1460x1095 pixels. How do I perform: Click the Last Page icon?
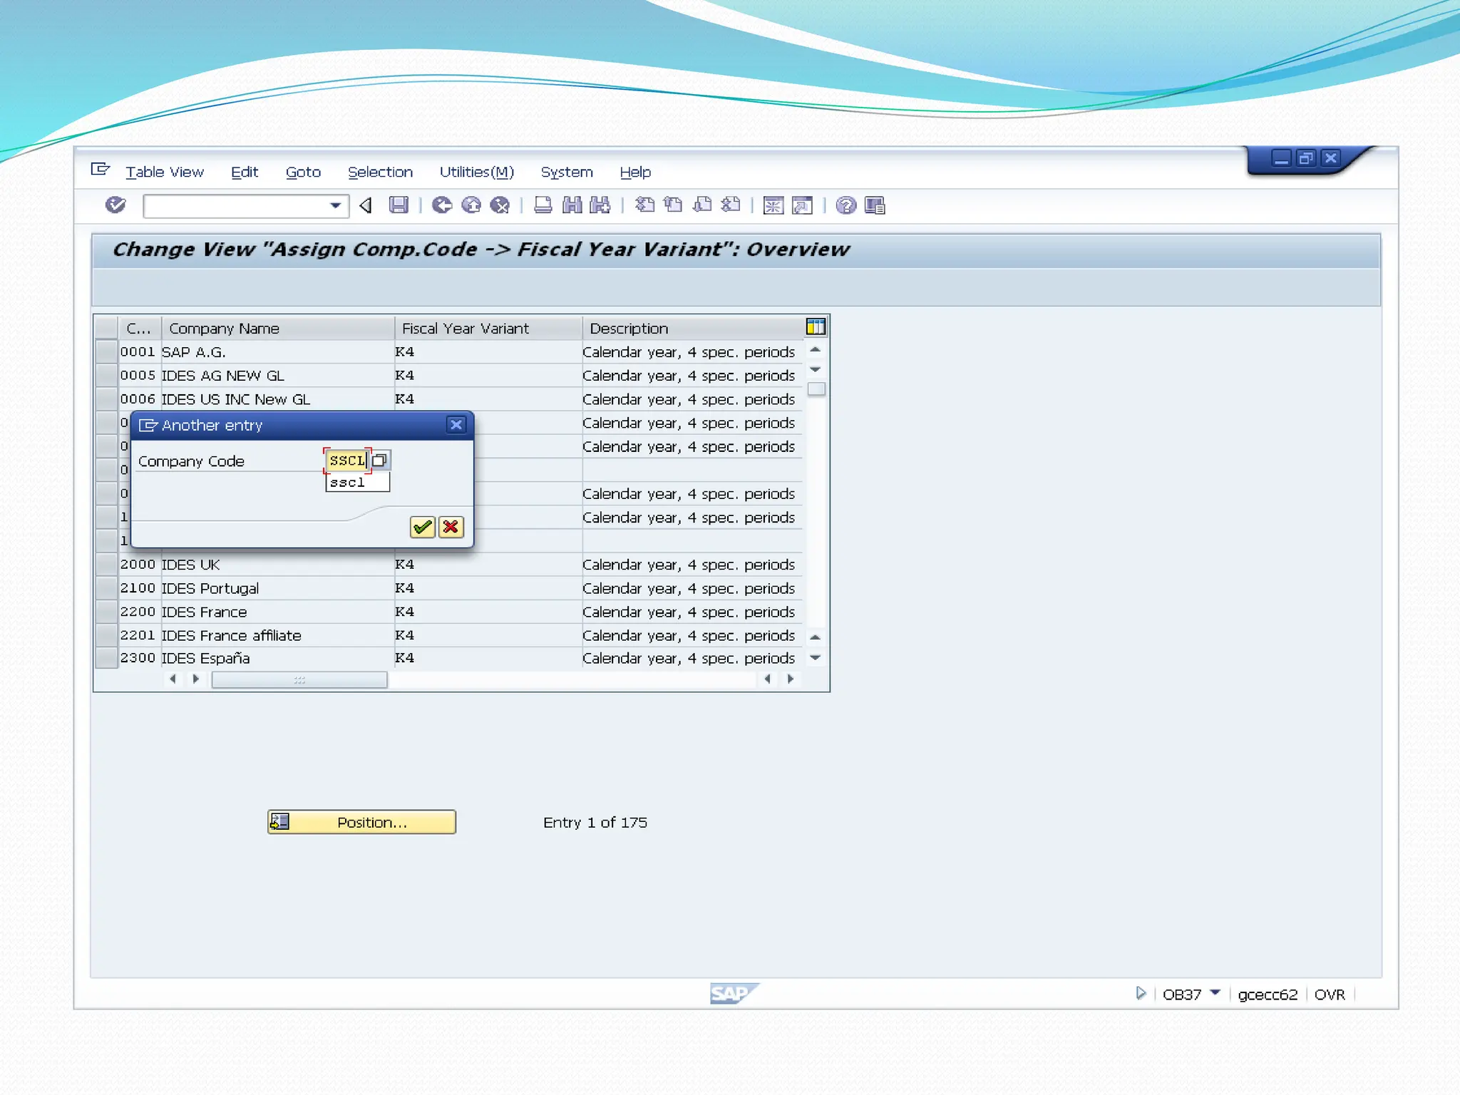click(731, 205)
